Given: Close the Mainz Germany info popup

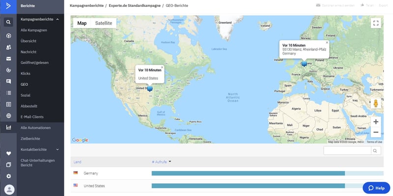Looking at the screenshot, I should coord(327,43).
